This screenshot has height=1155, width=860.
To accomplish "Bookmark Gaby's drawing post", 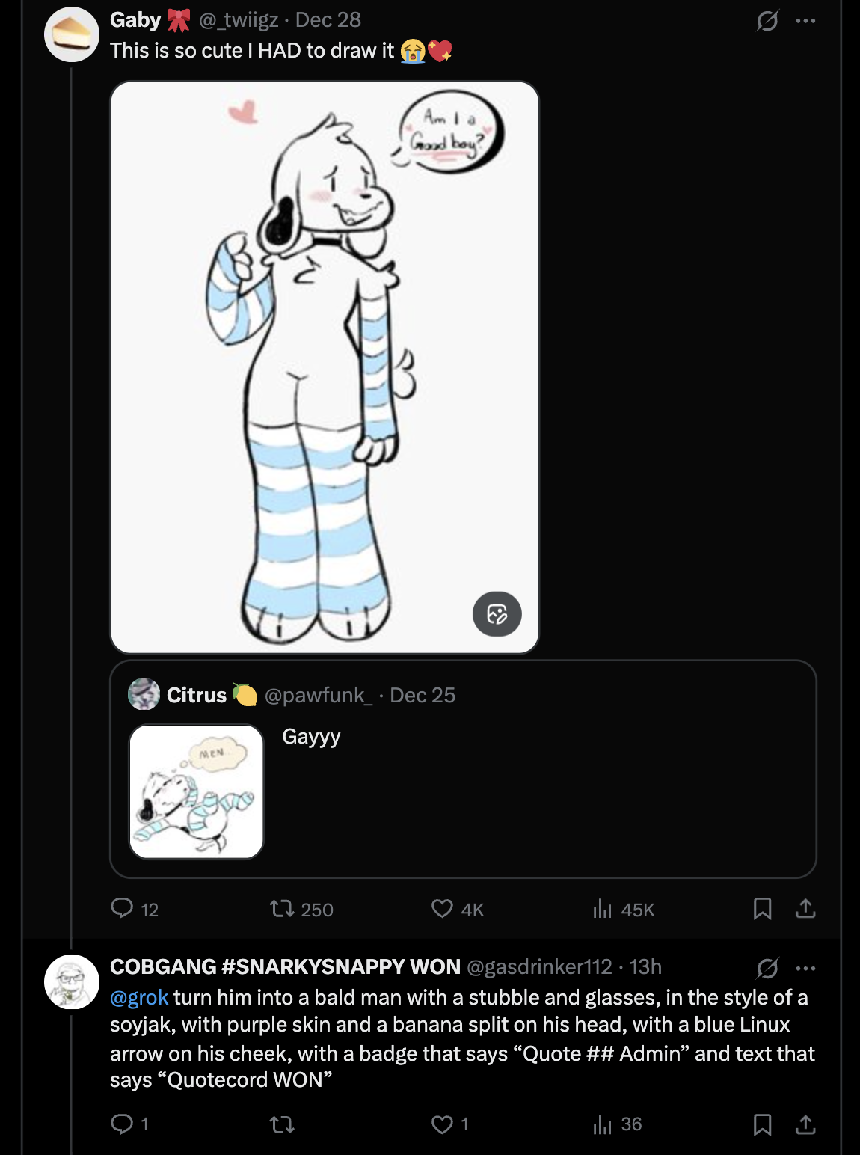I will pyautogui.click(x=762, y=909).
